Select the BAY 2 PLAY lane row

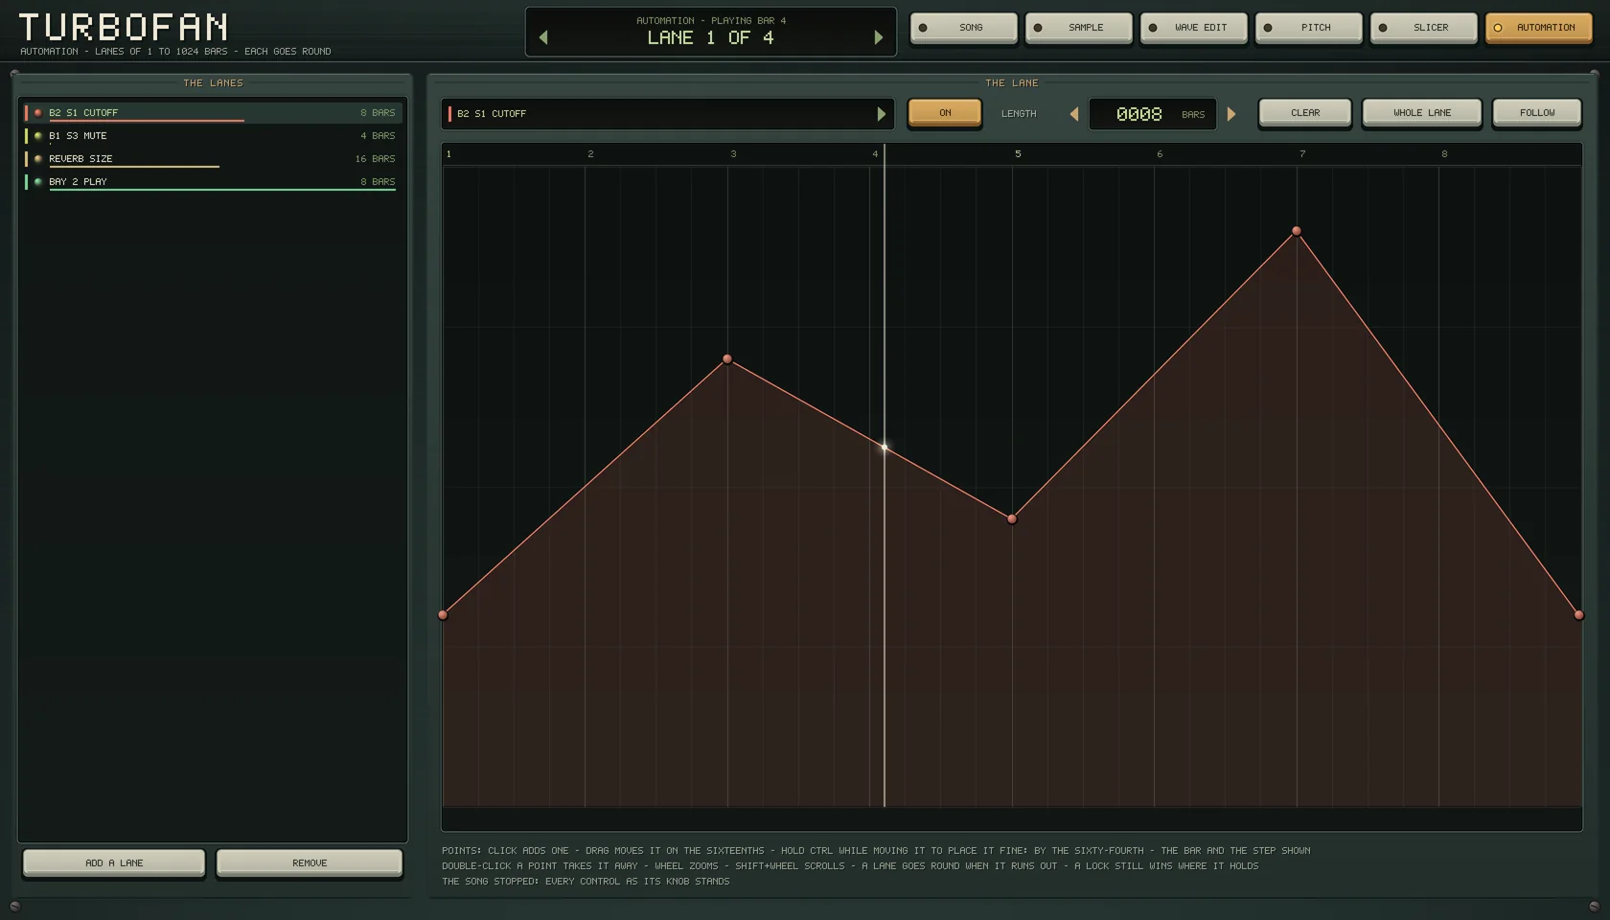click(x=213, y=182)
